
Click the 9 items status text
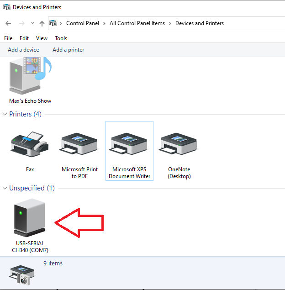(53, 263)
